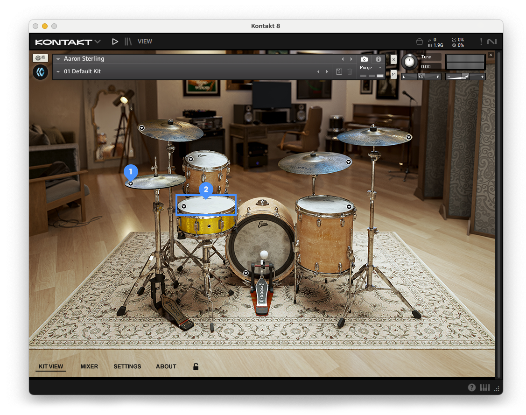Toggle the Mute M button
526x415 pixels.
[x=393, y=74]
